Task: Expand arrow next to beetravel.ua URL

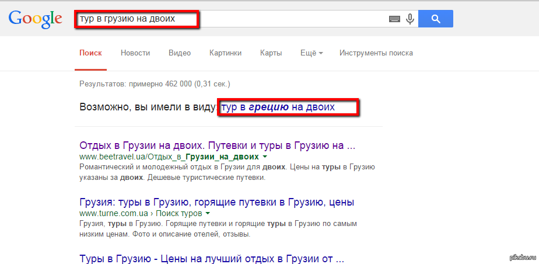Action: coord(265,157)
